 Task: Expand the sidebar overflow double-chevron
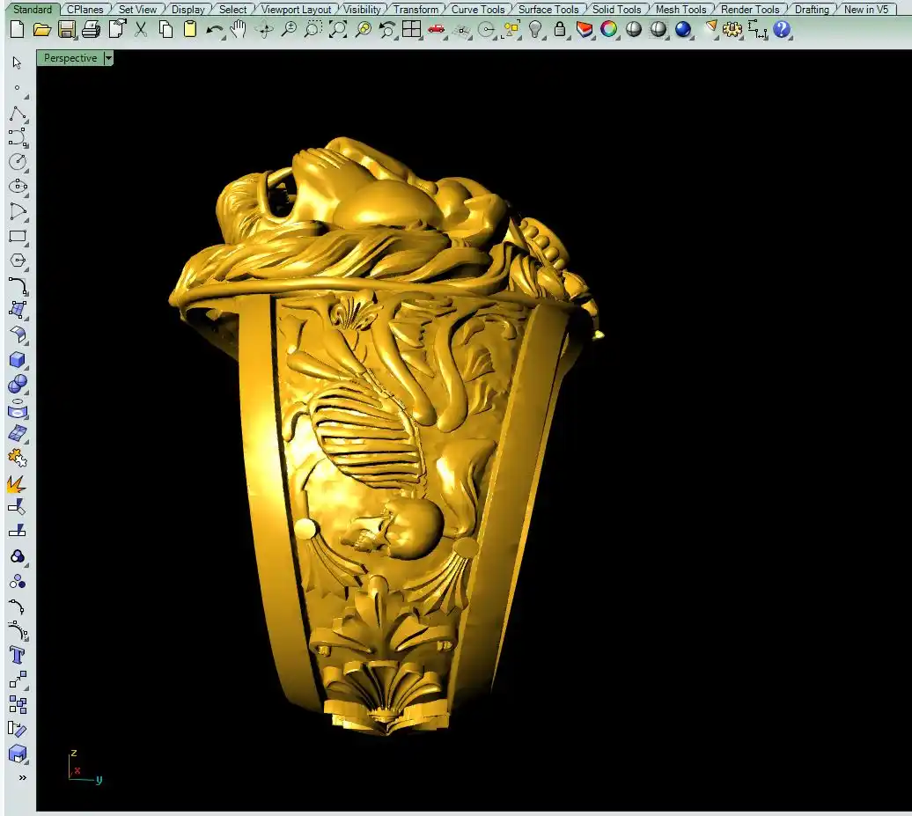click(x=22, y=778)
